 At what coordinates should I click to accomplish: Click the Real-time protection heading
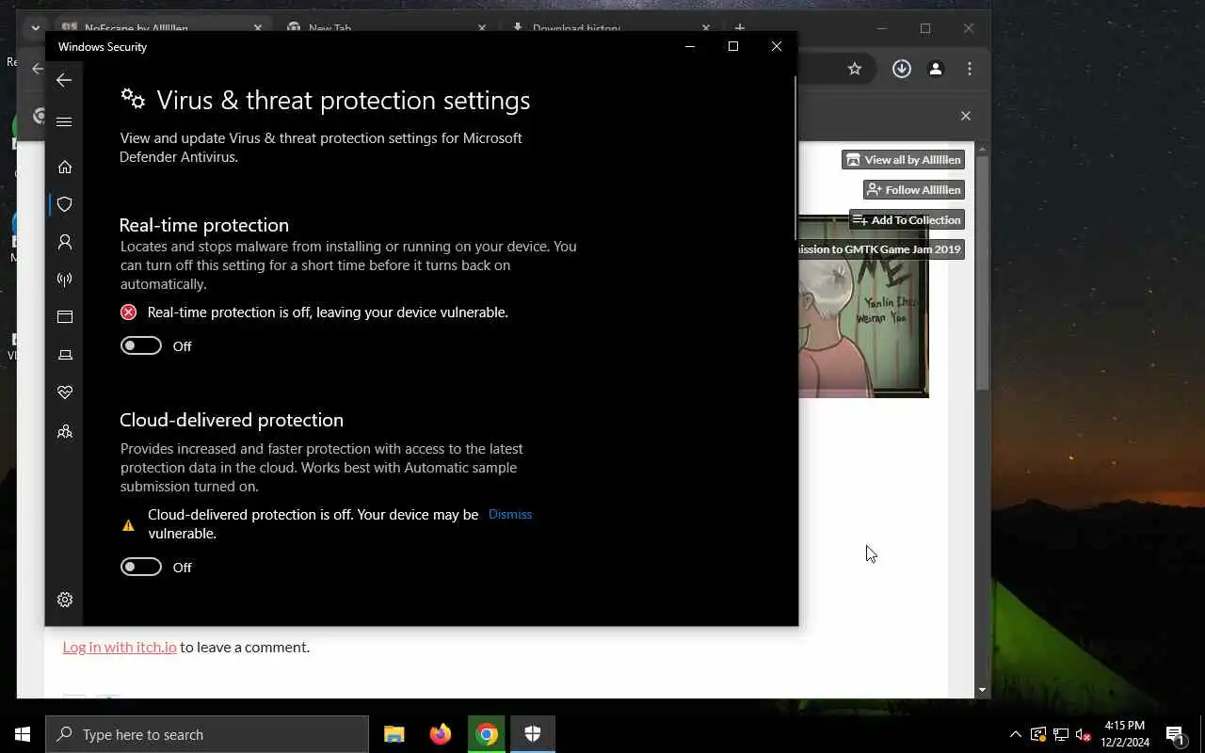pyautogui.click(x=204, y=225)
